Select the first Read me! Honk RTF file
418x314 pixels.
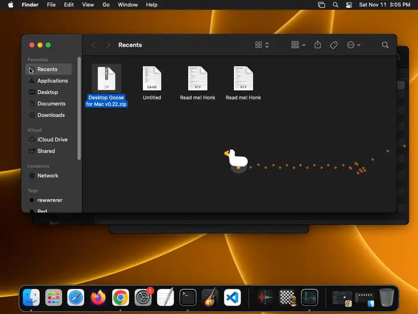click(198, 78)
